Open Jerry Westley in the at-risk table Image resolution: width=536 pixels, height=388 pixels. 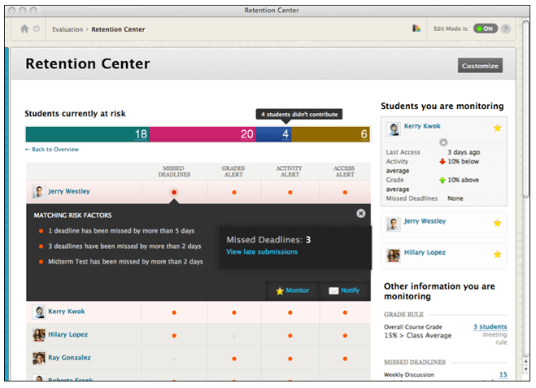click(x=68, y=191)
